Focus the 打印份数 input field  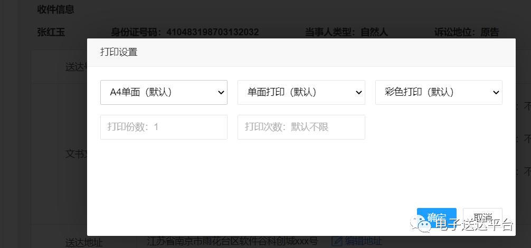(x=164, y=127)
